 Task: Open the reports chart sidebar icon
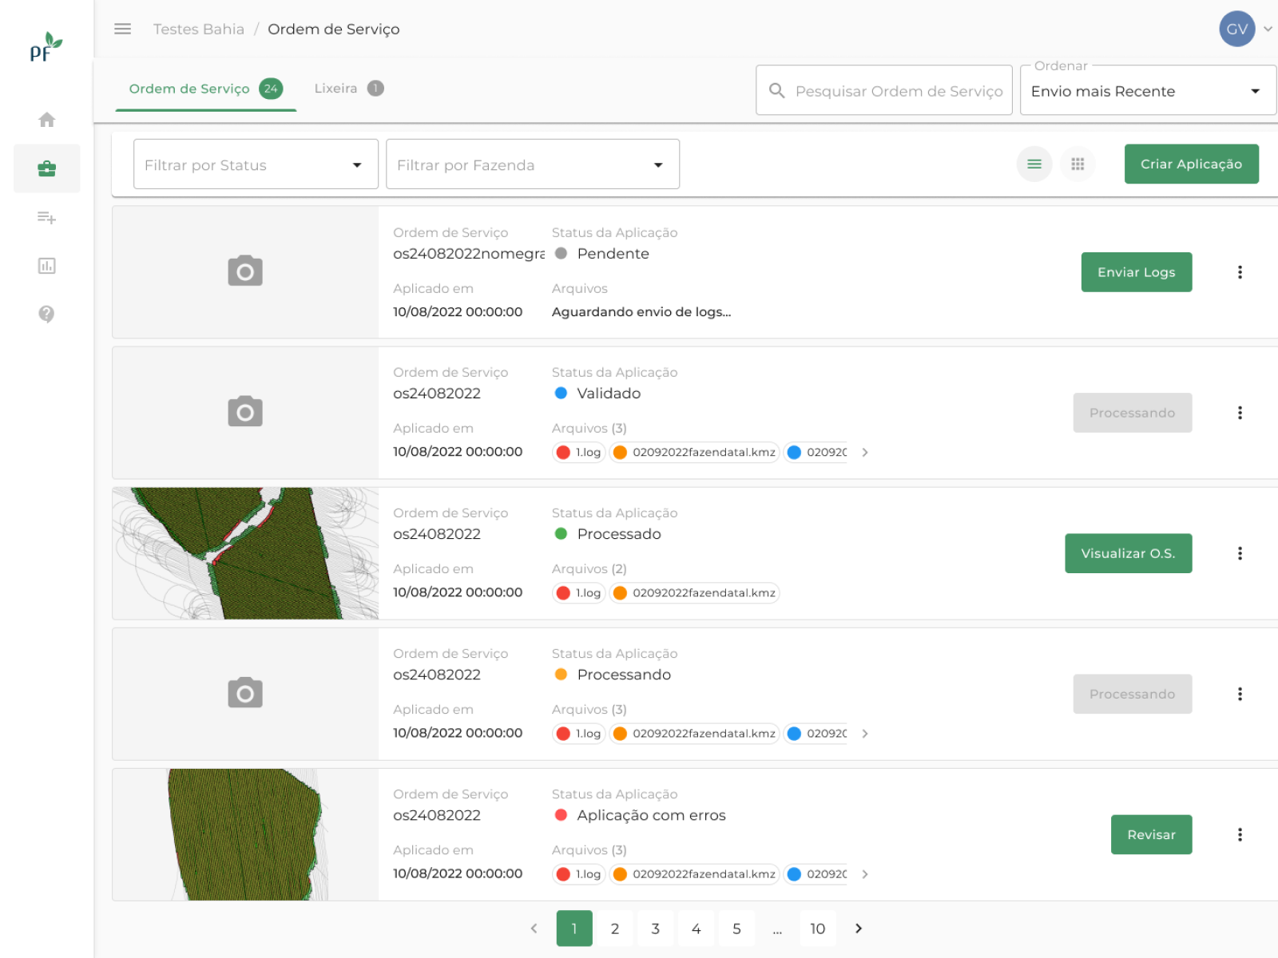47,266
